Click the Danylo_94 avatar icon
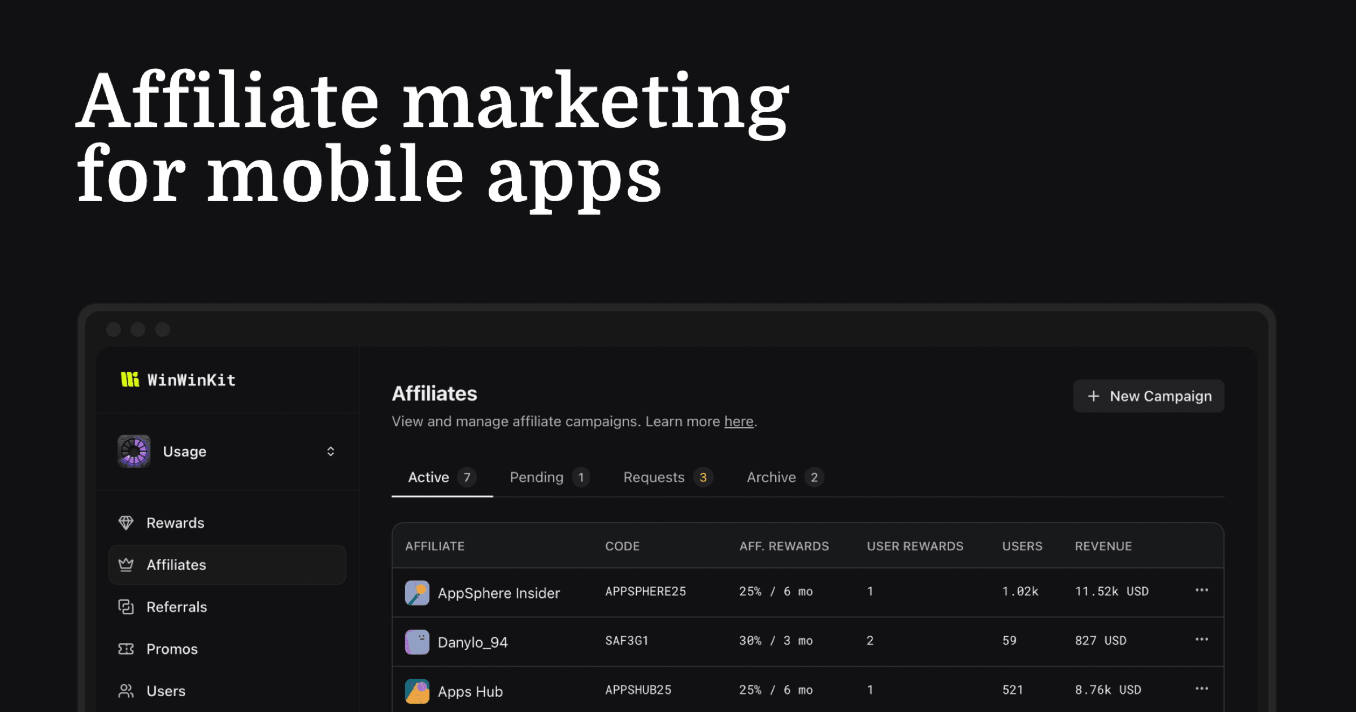 pos(417,642)
